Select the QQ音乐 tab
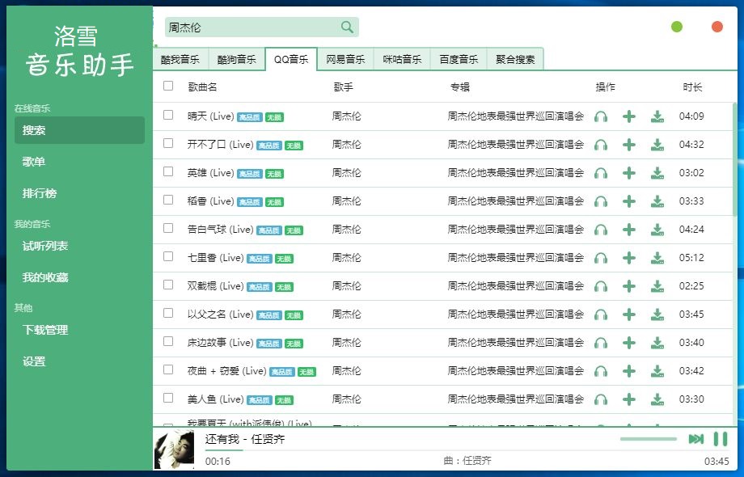 point(291,59)
